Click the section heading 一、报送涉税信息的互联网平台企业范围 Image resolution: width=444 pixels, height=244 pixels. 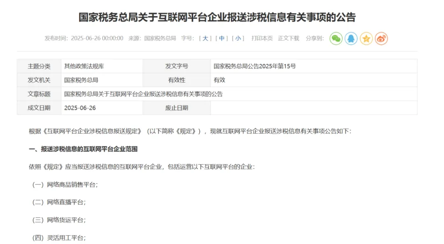tap(83, 149)
